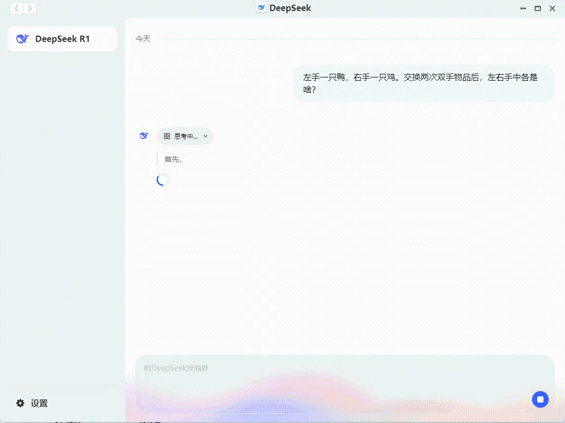
Task: Click the loading spinner indicator
Action: pos(162,180)
